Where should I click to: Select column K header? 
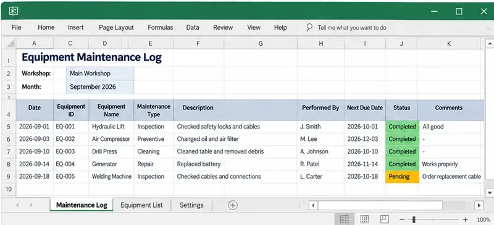point(449,43)
